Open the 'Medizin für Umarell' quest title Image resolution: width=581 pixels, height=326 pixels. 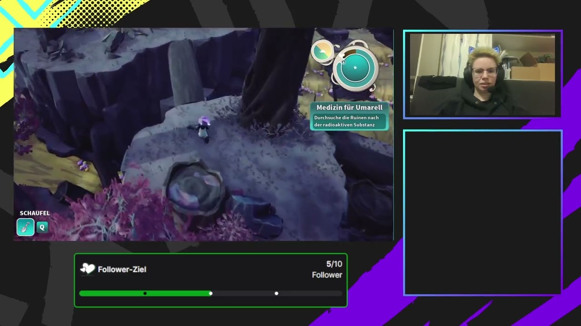(349, 107)
